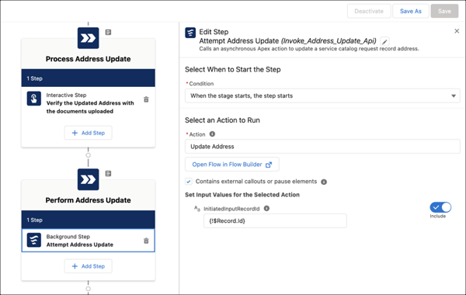Edit step name with the pencil icon
This screenshot has height=295, width=466.
[x=384, y=42]
